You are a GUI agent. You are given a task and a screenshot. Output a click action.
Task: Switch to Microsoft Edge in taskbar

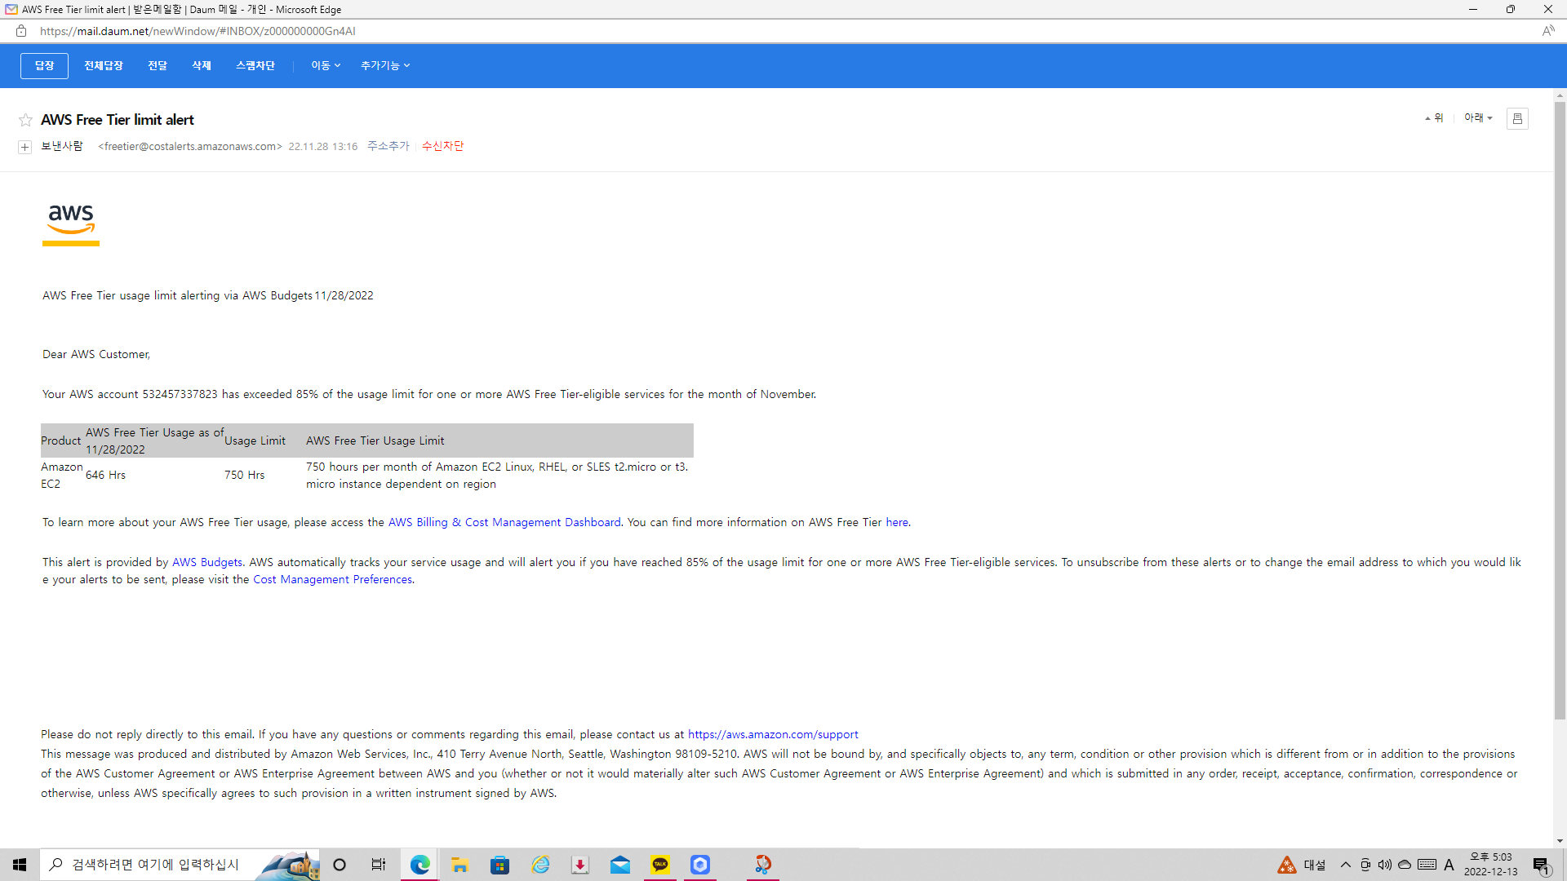419,865
